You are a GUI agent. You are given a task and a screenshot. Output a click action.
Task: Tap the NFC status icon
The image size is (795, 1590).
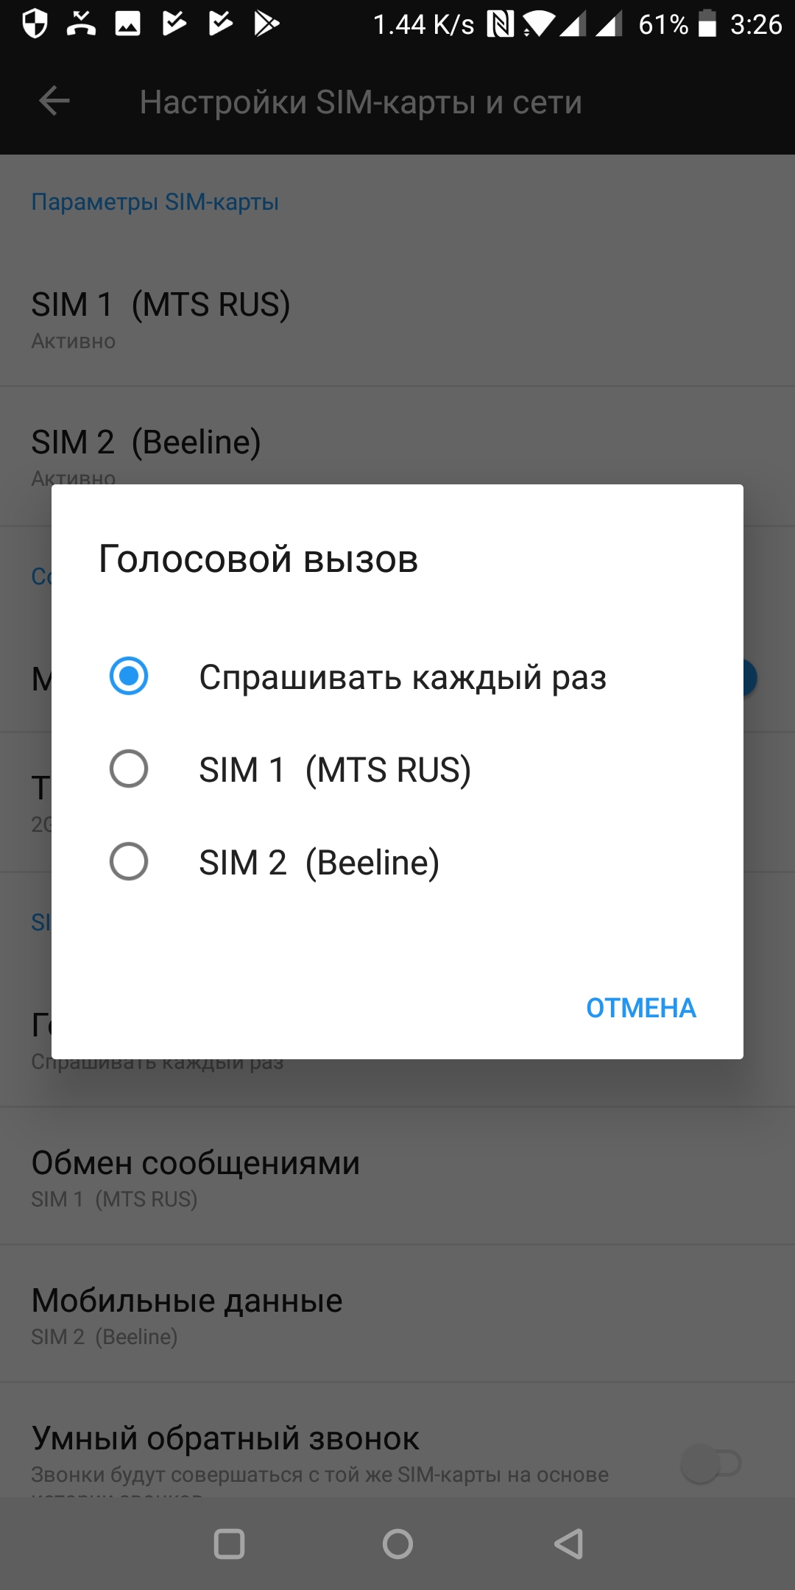coord(501,24)
